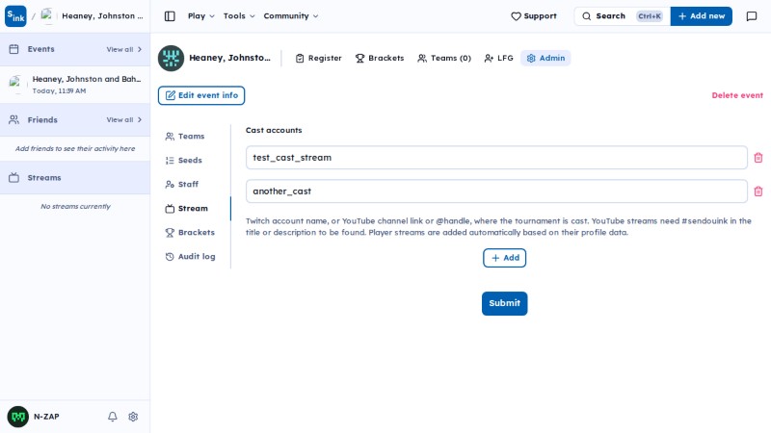771x433 pixels.
Task: Select Staff in the admin side menu
Action: coord(182,184)
